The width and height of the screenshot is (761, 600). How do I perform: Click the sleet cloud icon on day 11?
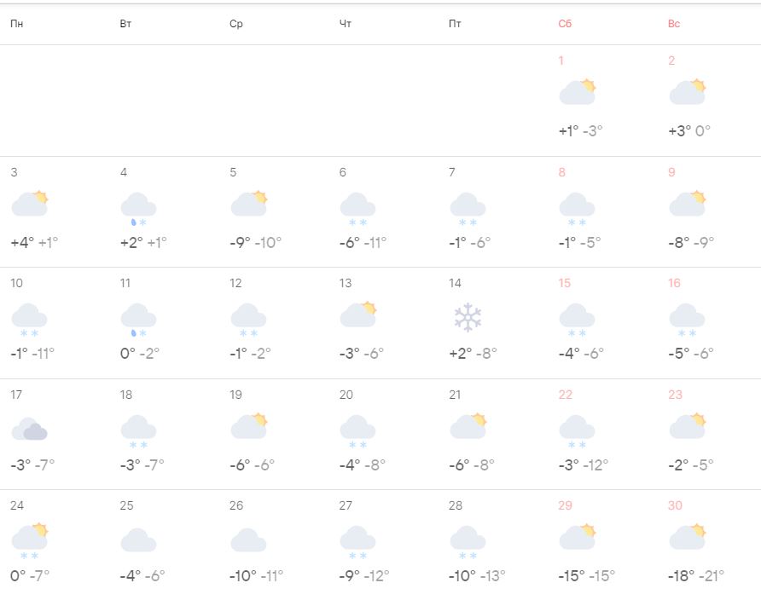point(138,319)
